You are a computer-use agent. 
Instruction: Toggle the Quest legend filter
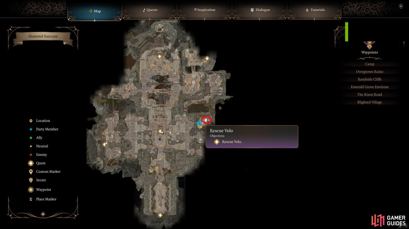coord(37,163)
